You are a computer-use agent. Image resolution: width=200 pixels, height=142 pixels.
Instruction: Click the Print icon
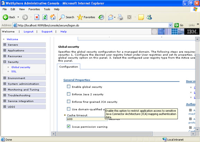[x=120, y=17]
